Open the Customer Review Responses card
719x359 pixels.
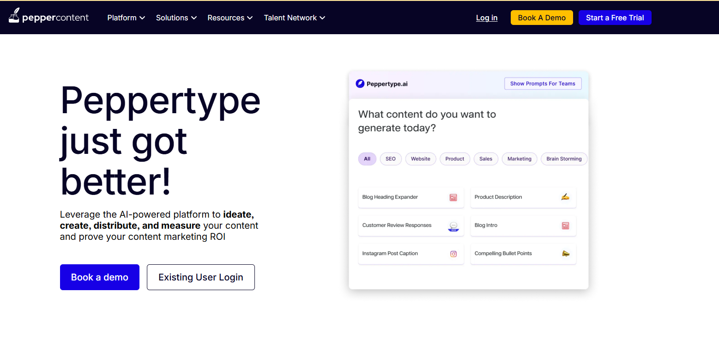pos(411,225)
